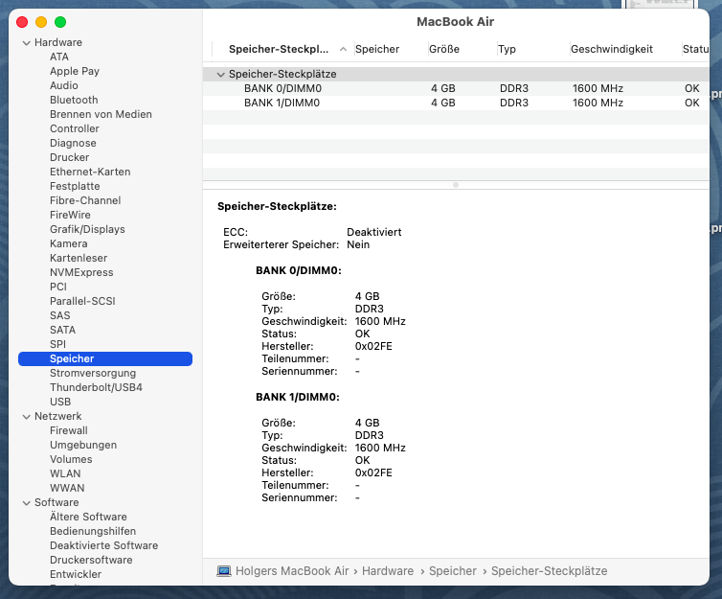This screenshot has width=722, height=599.
Task: Click the MacBook icon in path bar
Action: 224,571
